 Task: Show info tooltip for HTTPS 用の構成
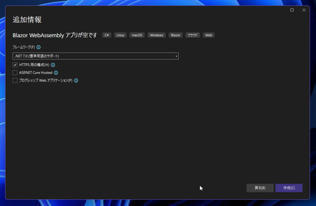[53, 65]
